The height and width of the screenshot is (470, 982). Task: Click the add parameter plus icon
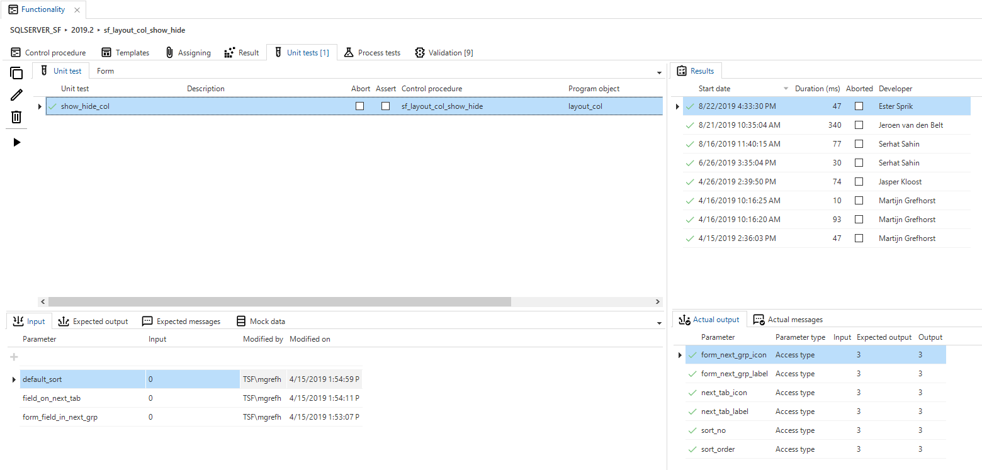tap(13, 357)
